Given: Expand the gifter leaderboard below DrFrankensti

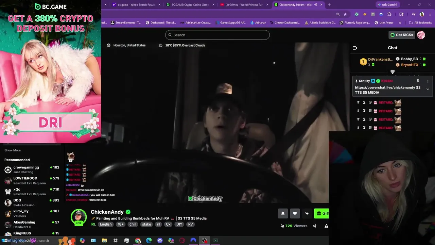Looking at the screenshot, I should click(393, 72).
